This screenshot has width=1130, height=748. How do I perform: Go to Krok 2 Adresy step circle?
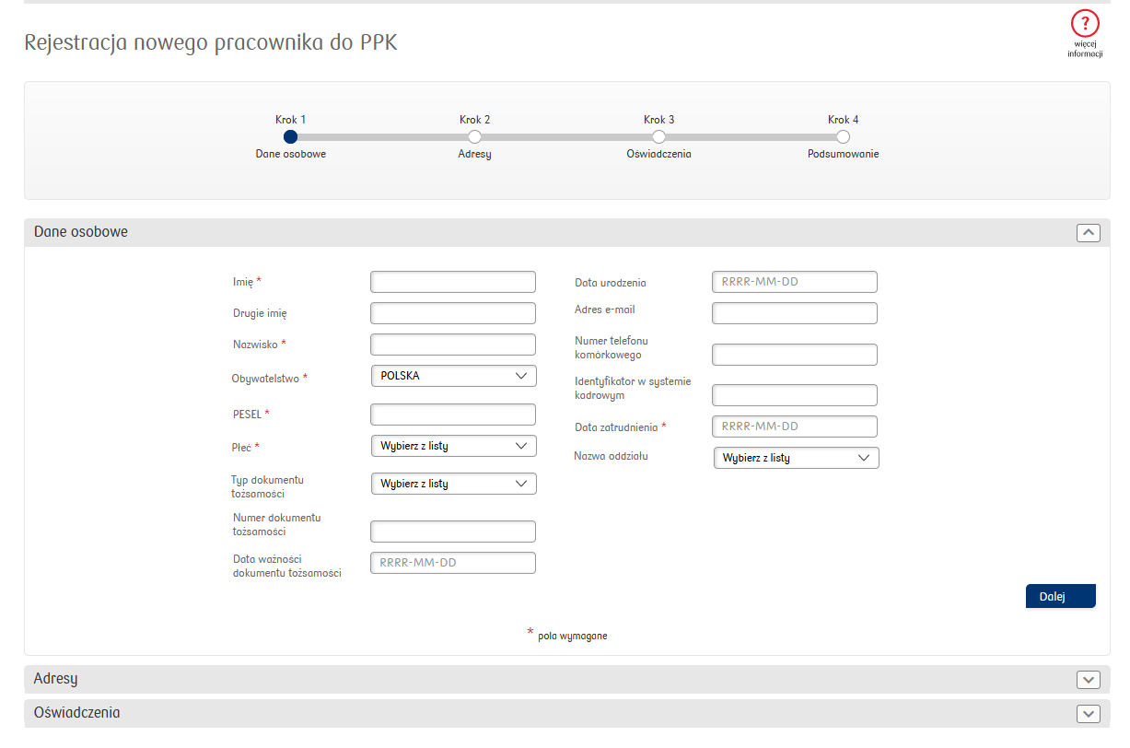pyautogui.click(x=474, y=136)
